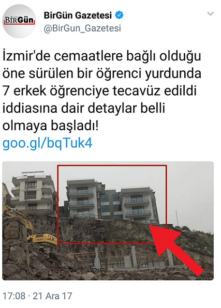The image size is (221, 308).
Task: Click the left apartment building outside the red box
Action: point(33,193)
